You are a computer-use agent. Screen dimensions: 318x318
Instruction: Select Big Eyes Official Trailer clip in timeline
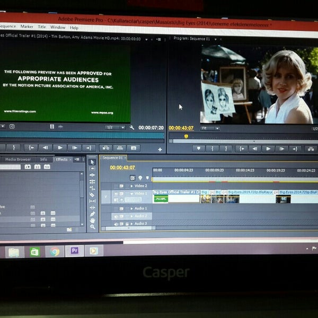pos(176,196)
